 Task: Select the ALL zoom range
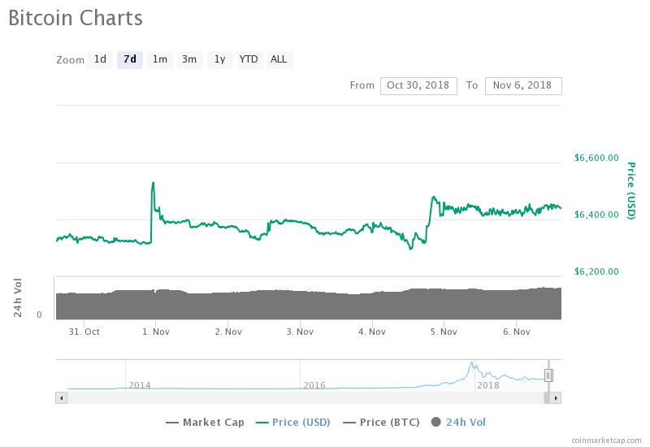(x=279, y=59)
